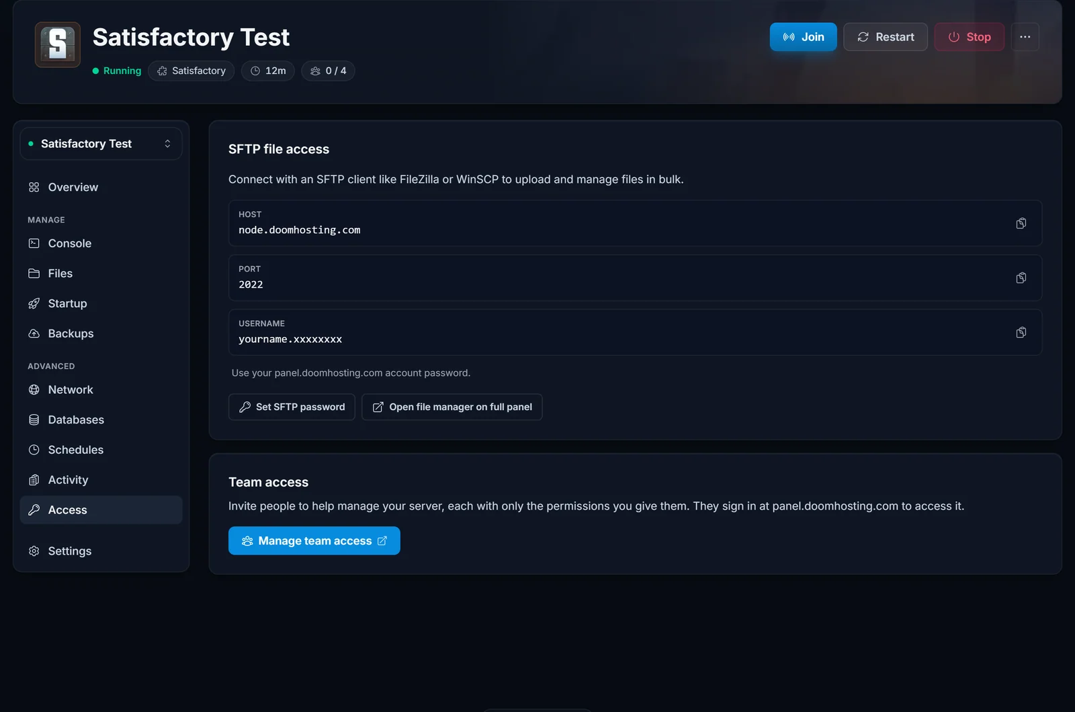This screenshot has height=712, width=1075.
Task: Click the node.doomhosting.com host value
Action: (300, 230)
